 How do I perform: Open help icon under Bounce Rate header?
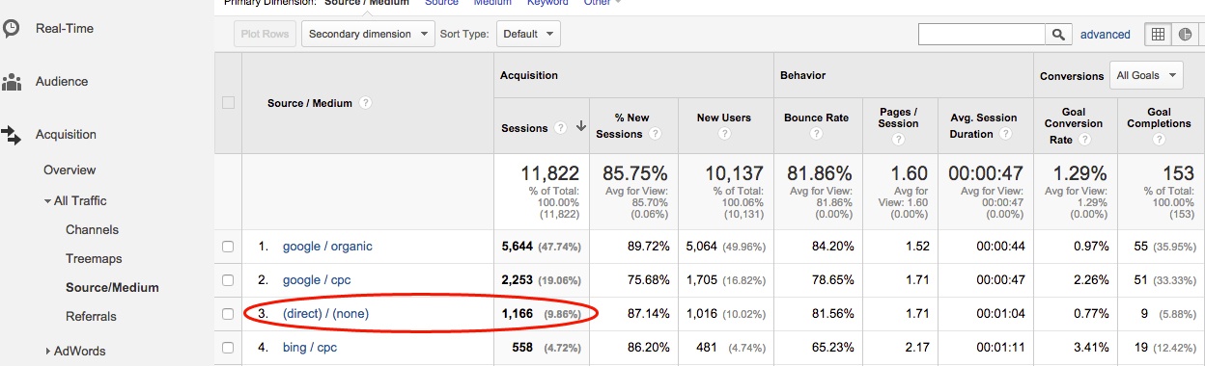[816, 134]
